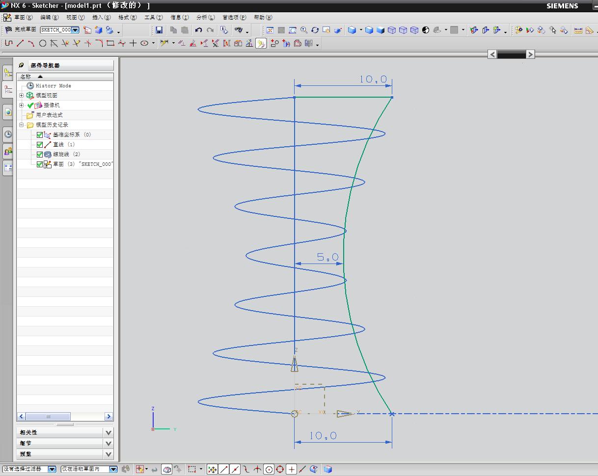Select the Ellipse sketch tool
The height and width of the screenshot is (476, 598).
144,43
